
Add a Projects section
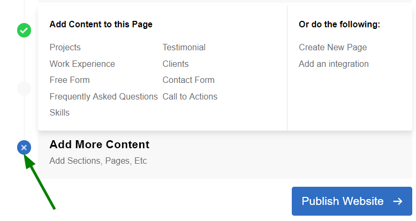[x=65, y=48]
